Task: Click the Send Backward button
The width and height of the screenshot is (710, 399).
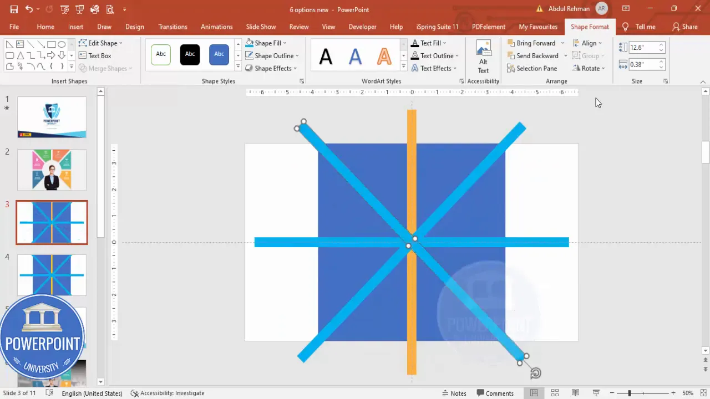Action: click(x=532, y=55)
